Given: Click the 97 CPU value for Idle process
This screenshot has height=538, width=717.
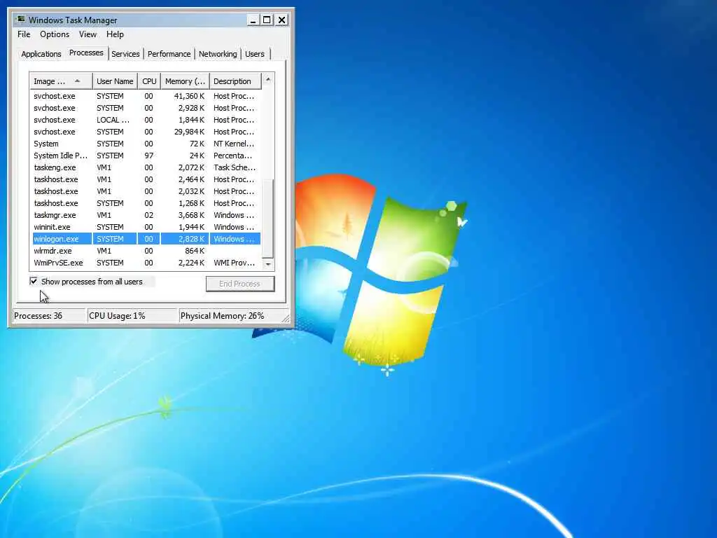Looking at the screenshot, I should click(x=148, y=156).
